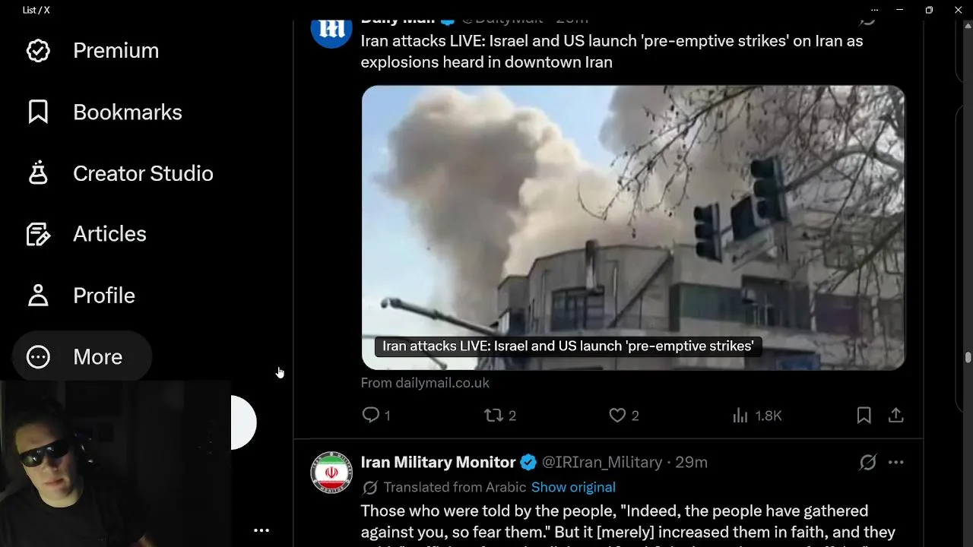The height and width of the screenshot is (547, 973).
Task: Show original Arabic text
Action: pos(573,487)
